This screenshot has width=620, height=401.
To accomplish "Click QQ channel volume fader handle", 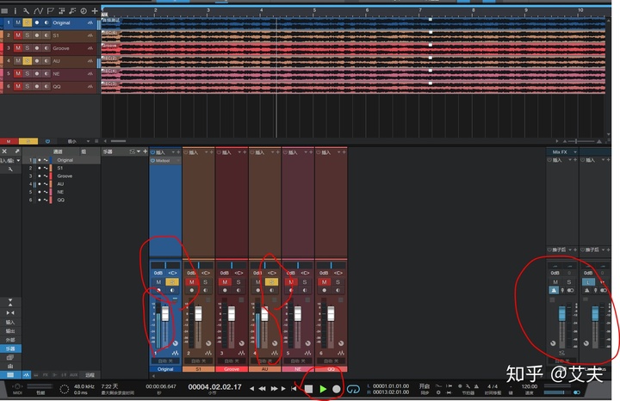I will [x=331, y=314].
